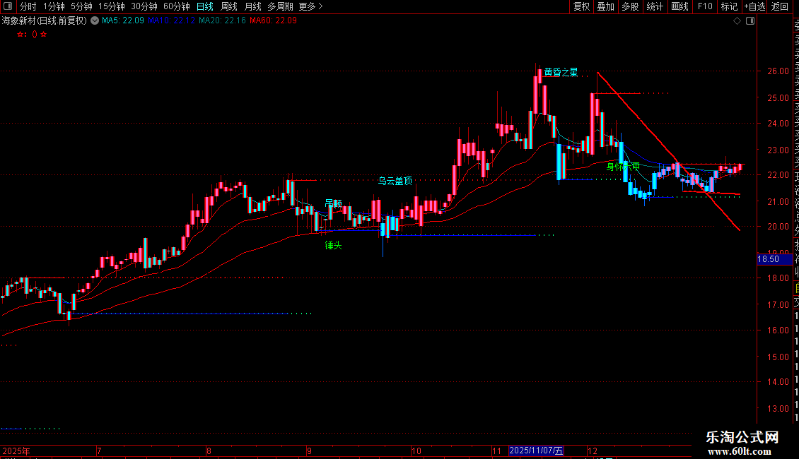The width and height of the screenshot is (799, 459).
Task: Click the 18.50 price cursor tag
Action: click(x=774, y=259)
